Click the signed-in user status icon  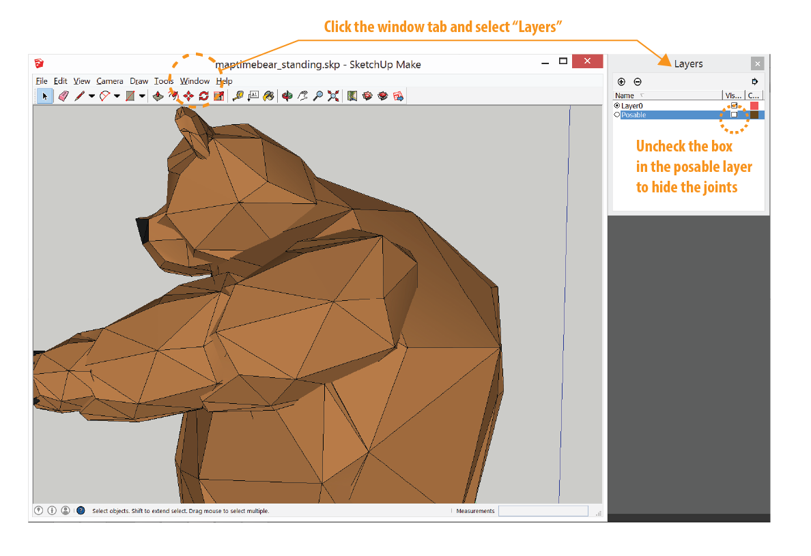pyautogui.click(x=66, y=510)
